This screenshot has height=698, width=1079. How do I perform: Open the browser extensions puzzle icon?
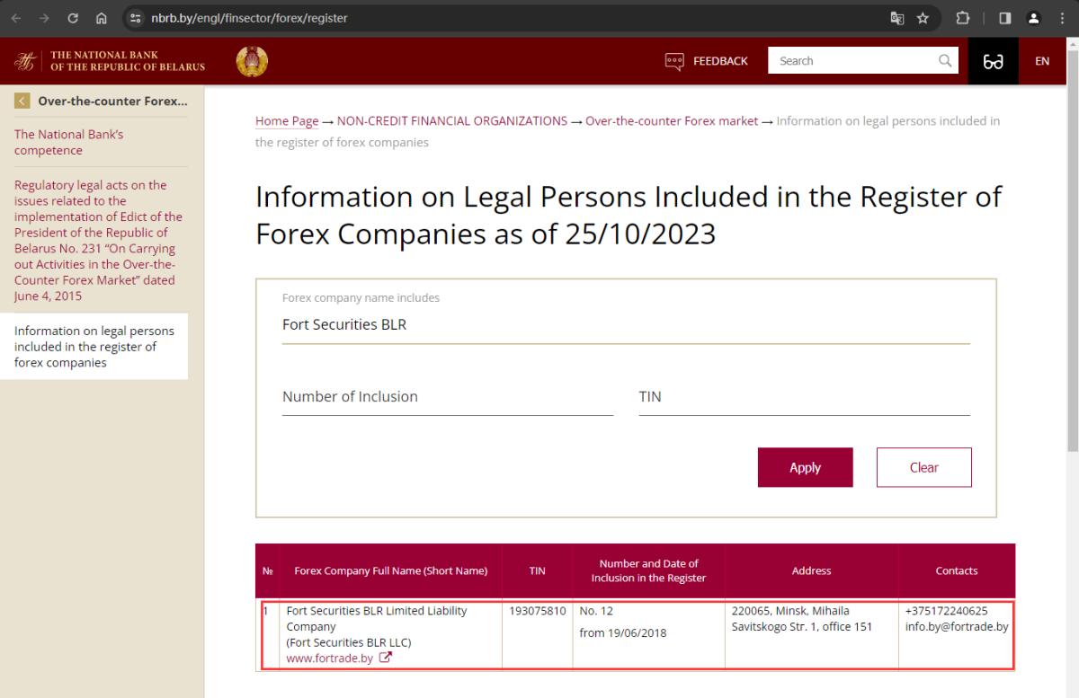click(x=962, y=17)
